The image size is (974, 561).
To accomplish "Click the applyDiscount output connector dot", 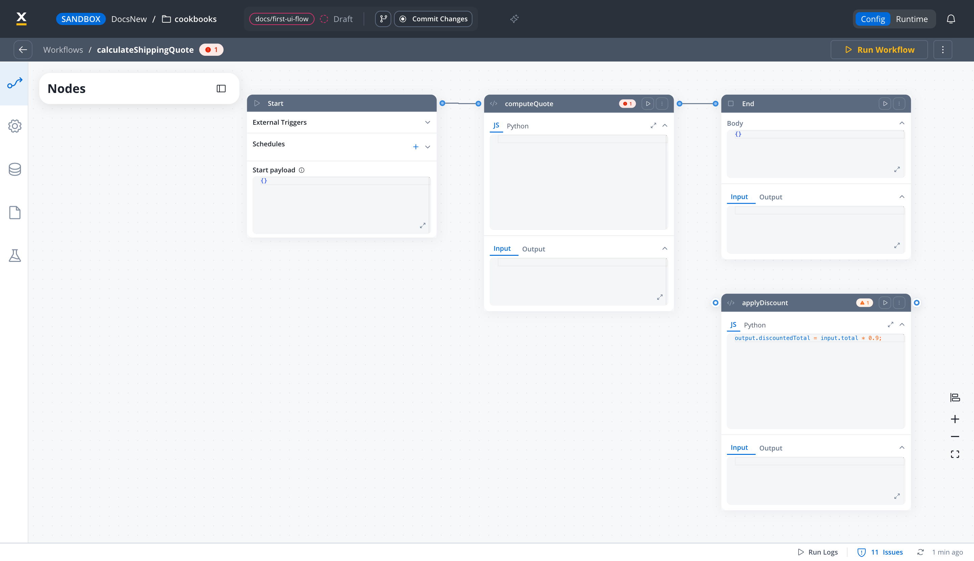I will pyautogui.click(x=917, y=303).
